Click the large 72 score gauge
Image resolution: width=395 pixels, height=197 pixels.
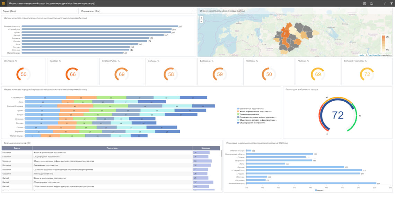pos(337,115)
